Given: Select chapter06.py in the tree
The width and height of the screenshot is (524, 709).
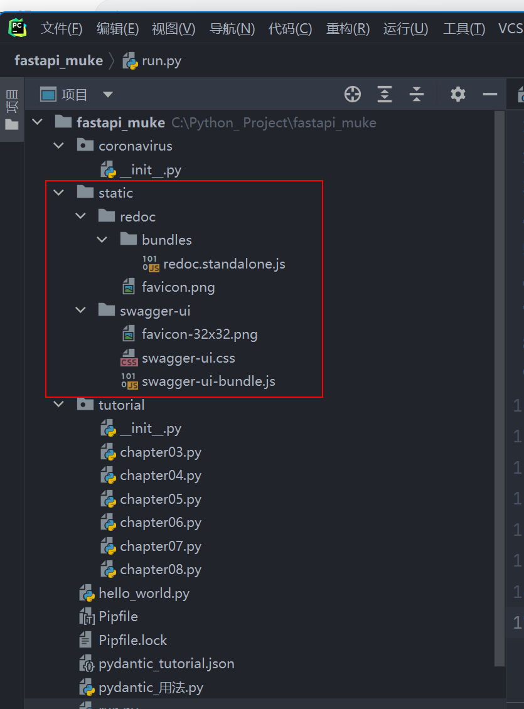Looking at the screenshot, I should tap(161, 523).
